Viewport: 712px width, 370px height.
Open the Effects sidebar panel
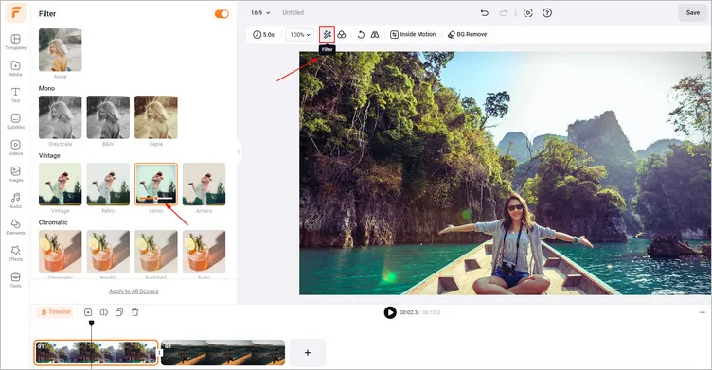tap(15, 253)
